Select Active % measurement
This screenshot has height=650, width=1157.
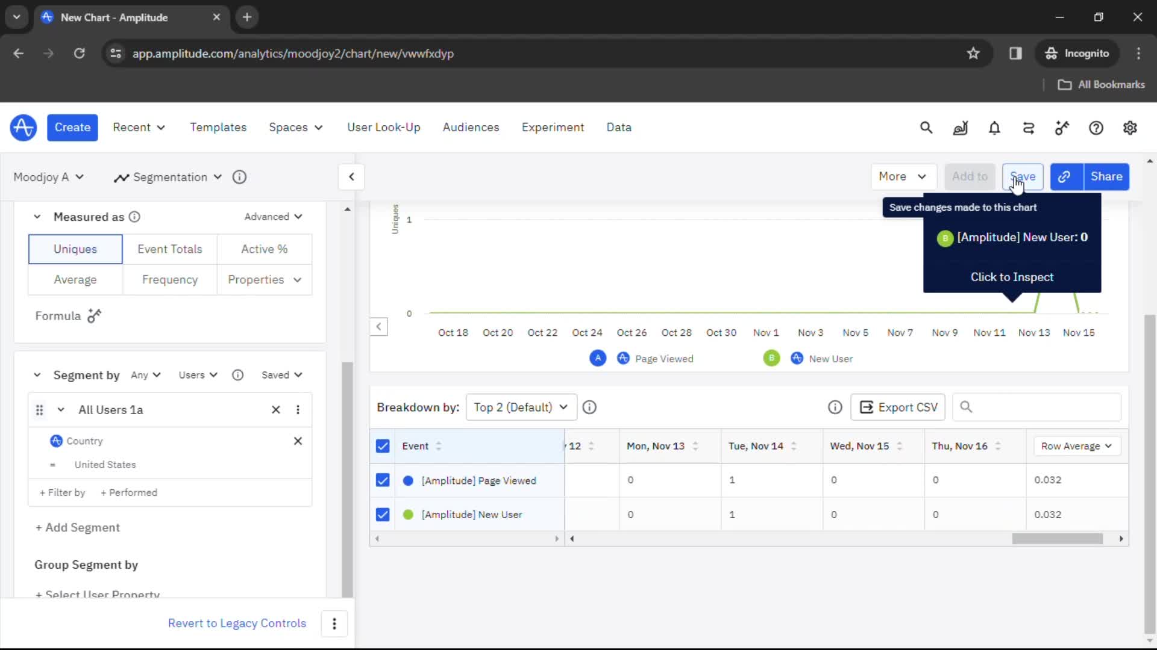click(265, 249)
